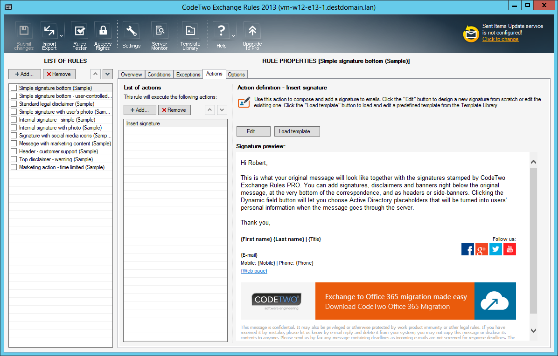This screenshot has width=558, height=356.
Task: Click Remove button in List of actions
Action: pyautogui.click(x=174, y=110)
